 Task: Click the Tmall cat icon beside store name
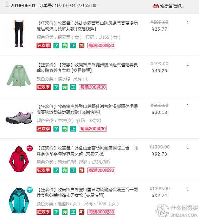[156, 6]
